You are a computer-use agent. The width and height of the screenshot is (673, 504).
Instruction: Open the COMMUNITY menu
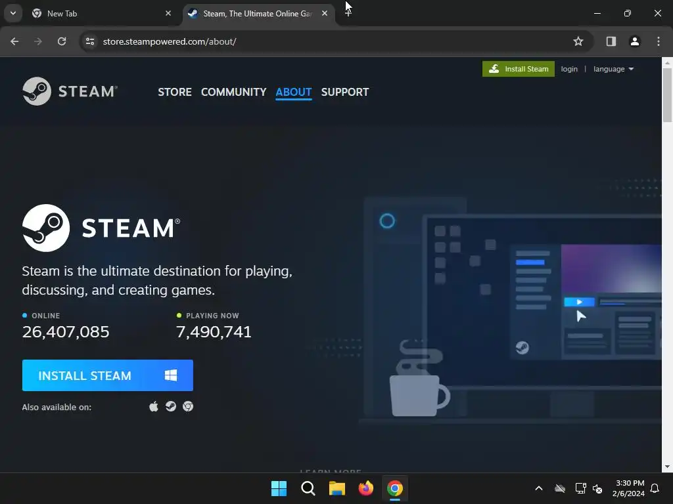[233, 92]
